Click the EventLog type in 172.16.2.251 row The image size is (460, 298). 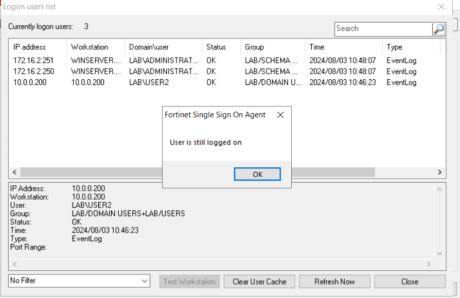coord(401,60)
